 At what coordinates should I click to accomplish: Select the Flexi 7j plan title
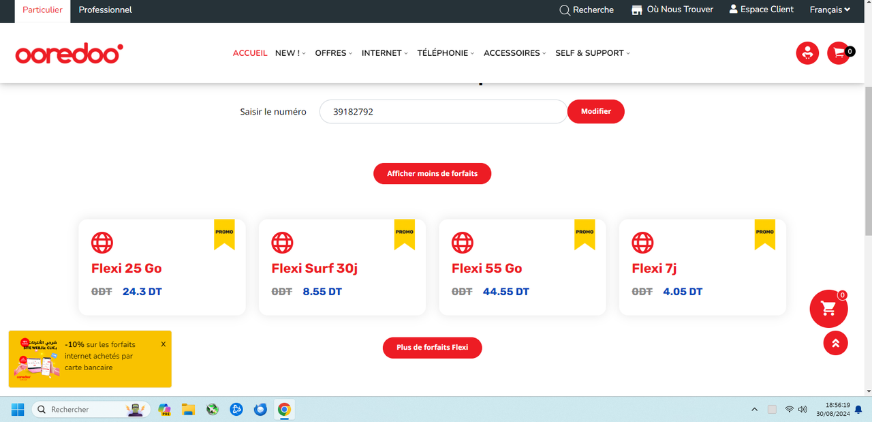tap(654, 269)
